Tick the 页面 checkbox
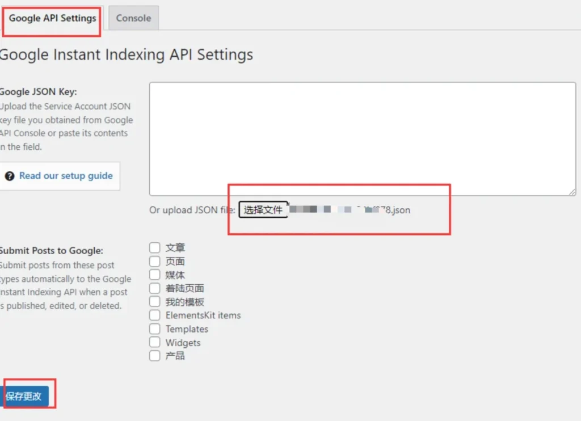 154,261
